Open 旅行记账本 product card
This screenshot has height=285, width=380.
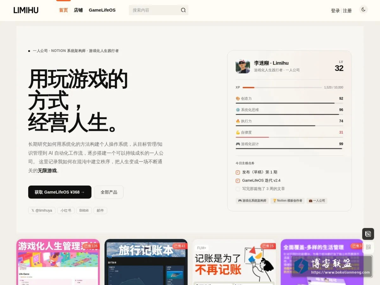(x=146, y=262)
